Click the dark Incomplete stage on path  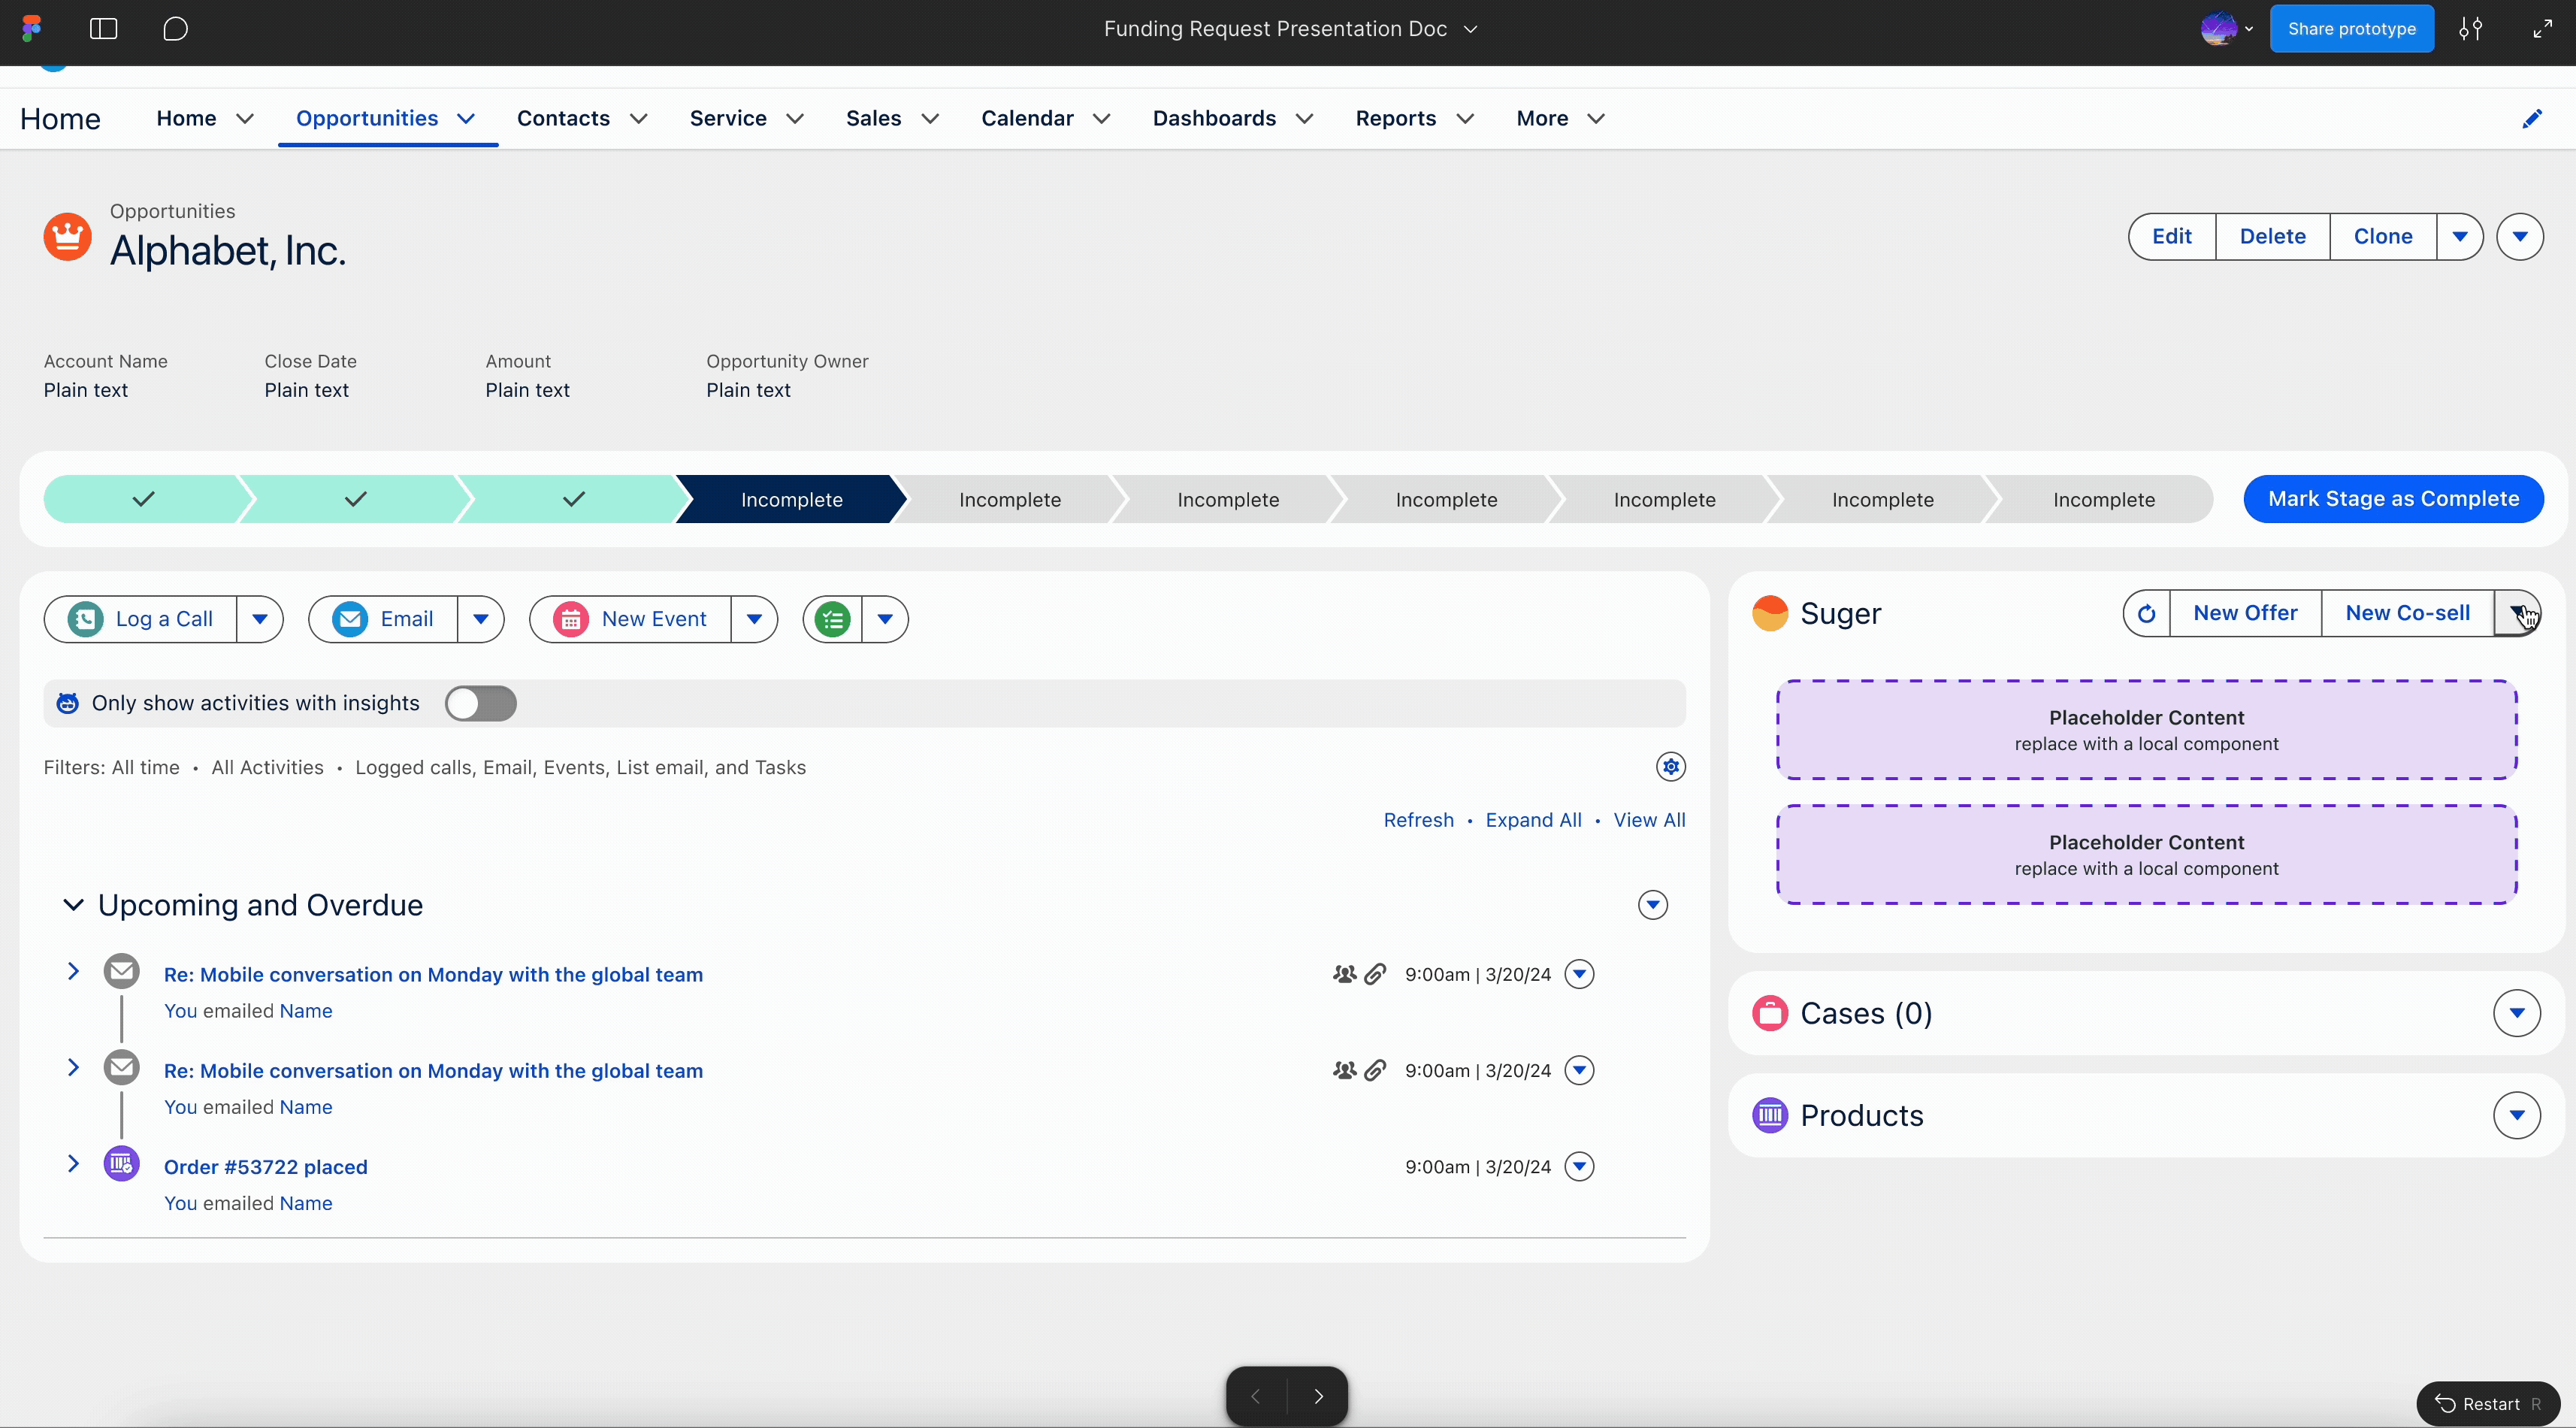coord(791,499)
